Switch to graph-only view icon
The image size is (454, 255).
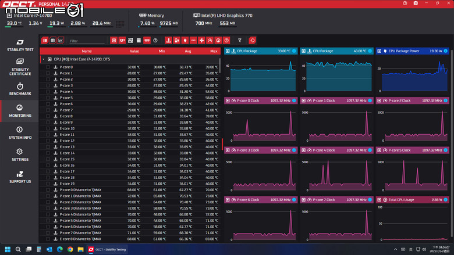(x=61, y=41)
